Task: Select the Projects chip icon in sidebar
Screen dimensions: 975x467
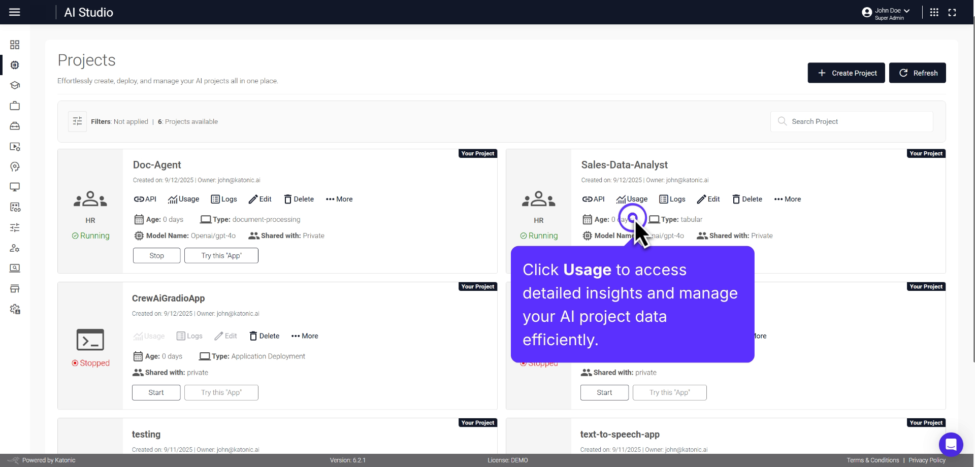Action: (15, 65)
